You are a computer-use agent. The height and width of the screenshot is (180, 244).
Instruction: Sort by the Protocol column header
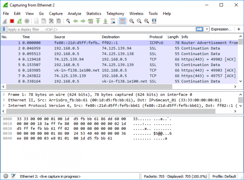(157, 37)
